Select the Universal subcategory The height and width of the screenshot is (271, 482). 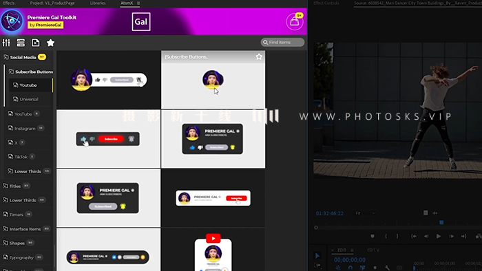[x=29, y=99]
